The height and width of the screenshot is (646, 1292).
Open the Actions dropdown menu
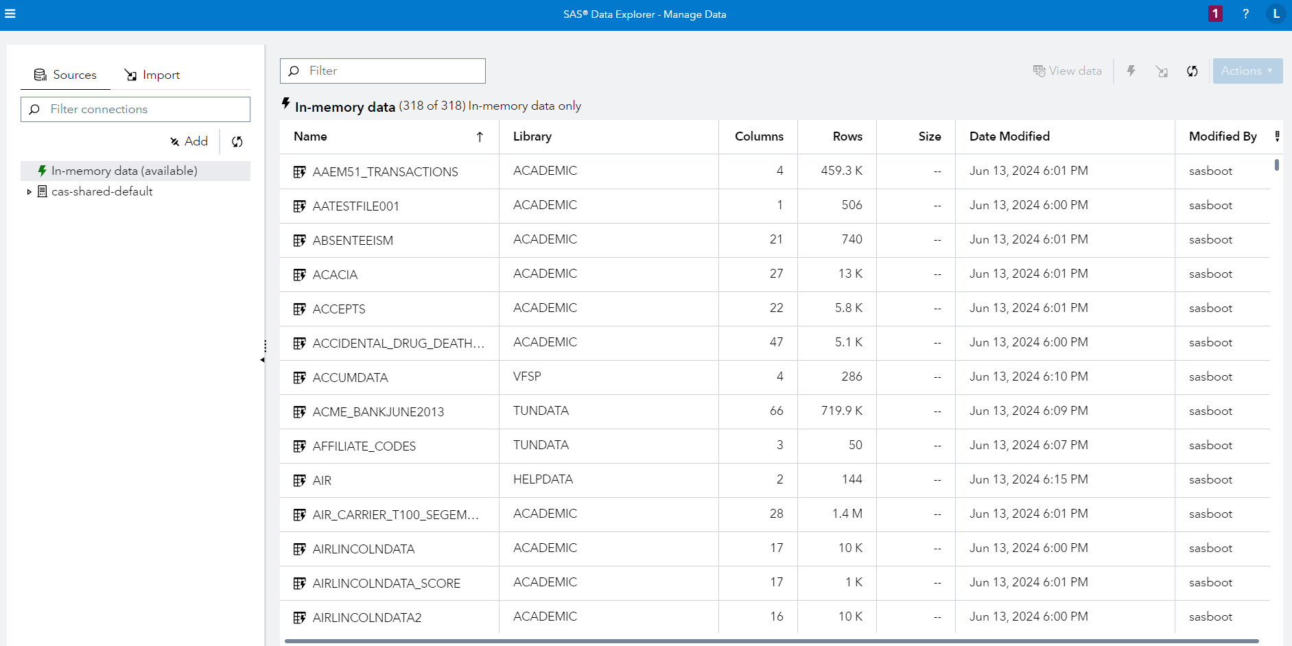[x=1247, y=71]
